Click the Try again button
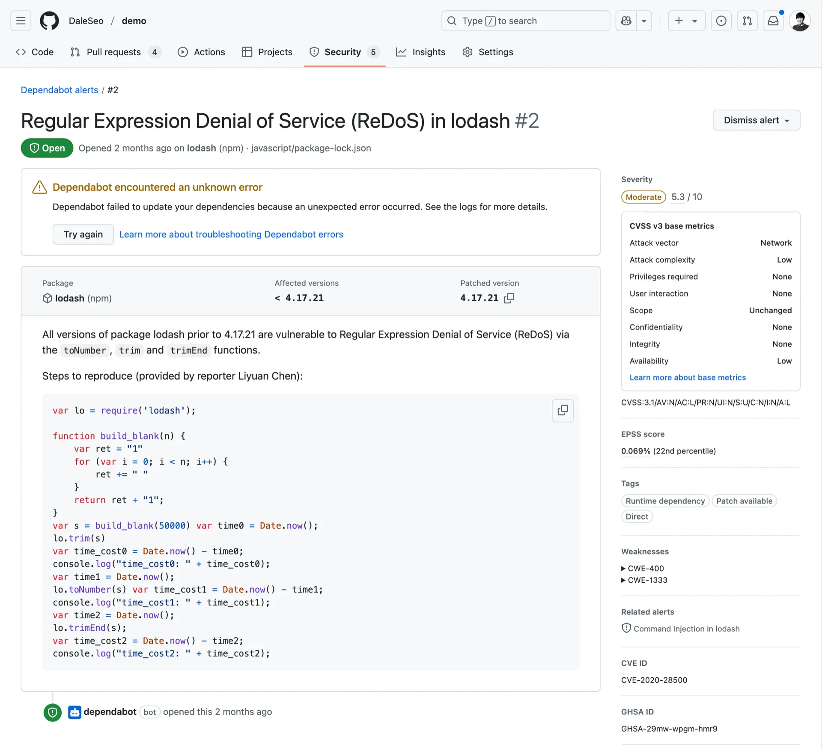The height and width of the screenshot is (750, 822). [83, 234]
